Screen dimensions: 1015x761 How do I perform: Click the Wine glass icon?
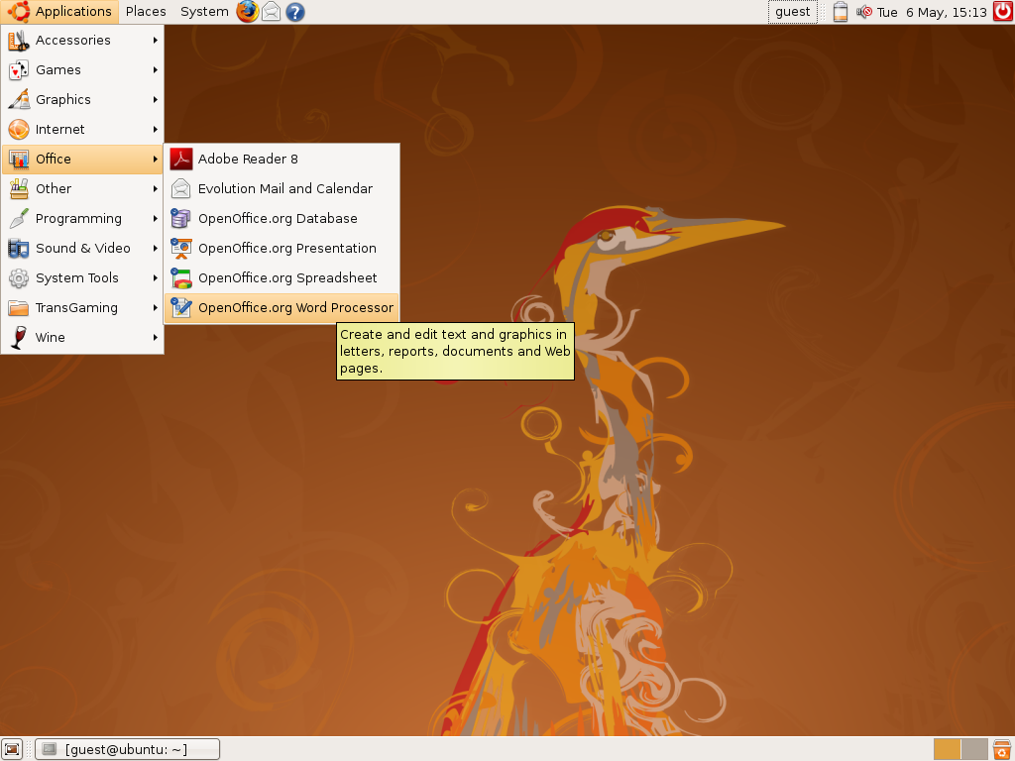[19, 338]
